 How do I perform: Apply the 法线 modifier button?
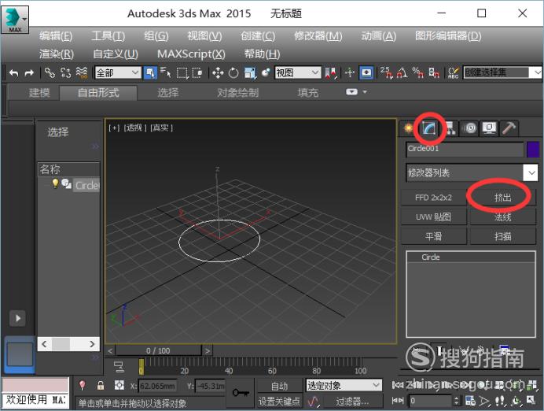click(x=502, y=217)
